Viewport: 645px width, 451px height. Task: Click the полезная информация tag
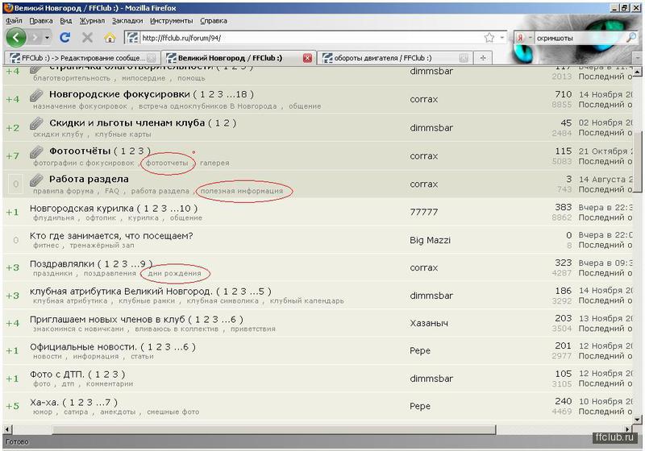242,191
